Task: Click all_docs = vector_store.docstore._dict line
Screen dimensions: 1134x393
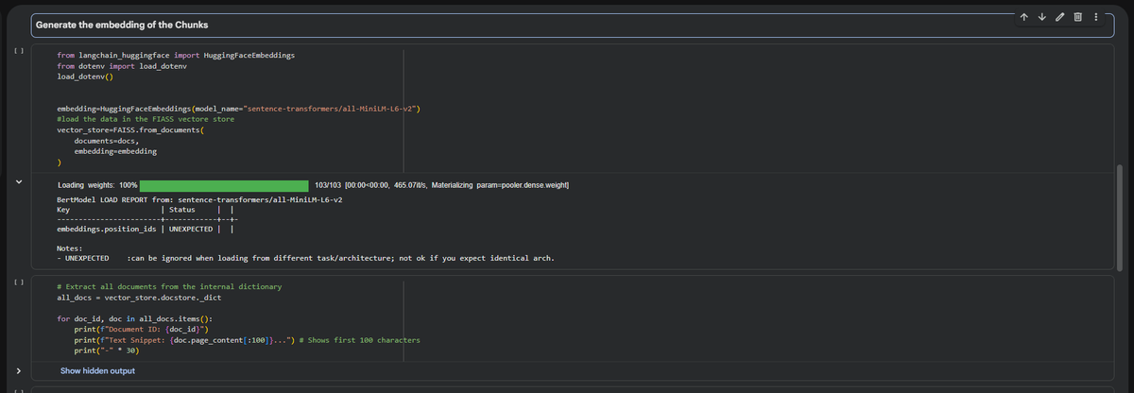Action: [139, 297]
